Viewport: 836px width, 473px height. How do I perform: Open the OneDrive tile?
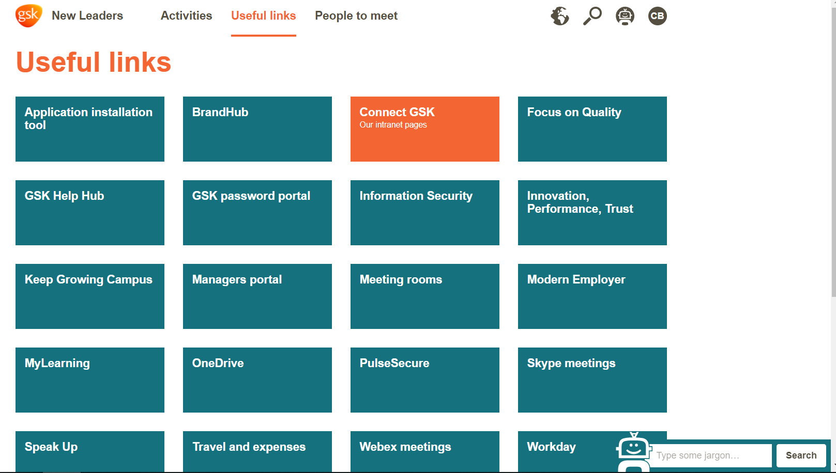257,380
